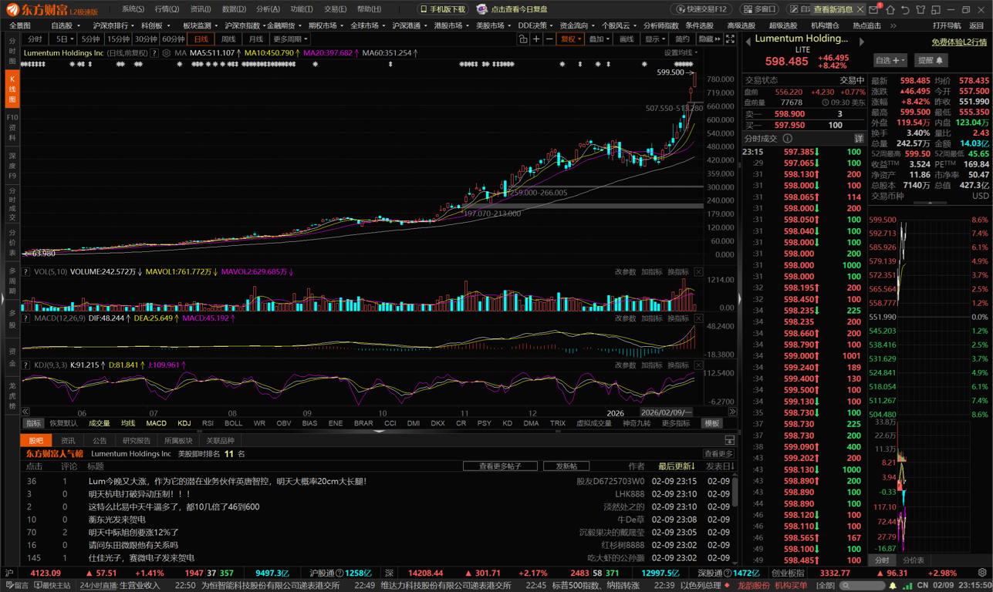Open 快速交易F12 quick trade
The height and width of the screenshot is (592, 993).
coord(702,9)
